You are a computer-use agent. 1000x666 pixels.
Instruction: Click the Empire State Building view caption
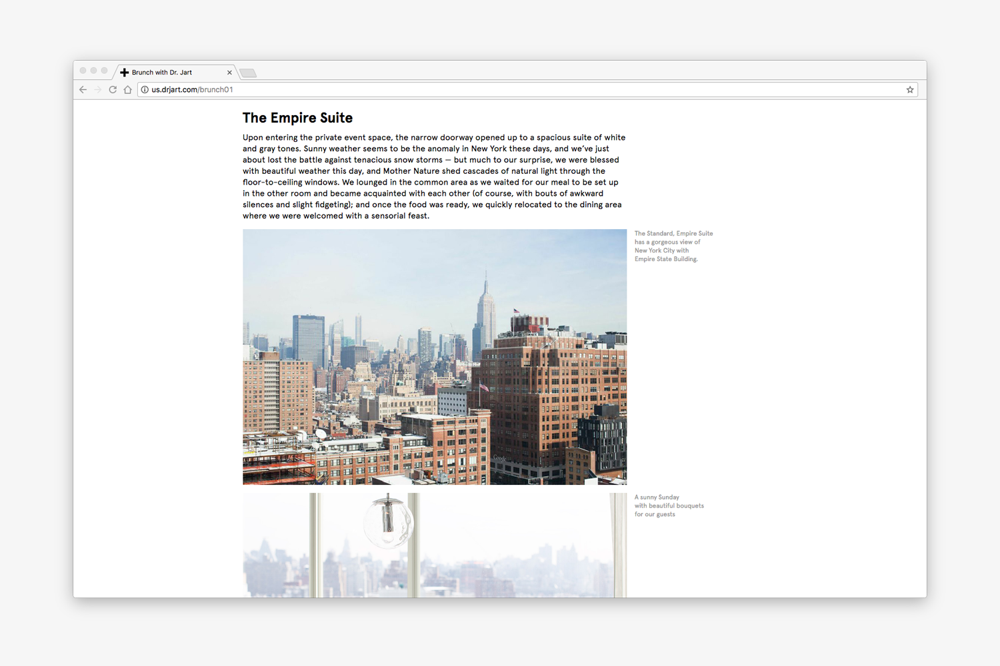[673, 246]
